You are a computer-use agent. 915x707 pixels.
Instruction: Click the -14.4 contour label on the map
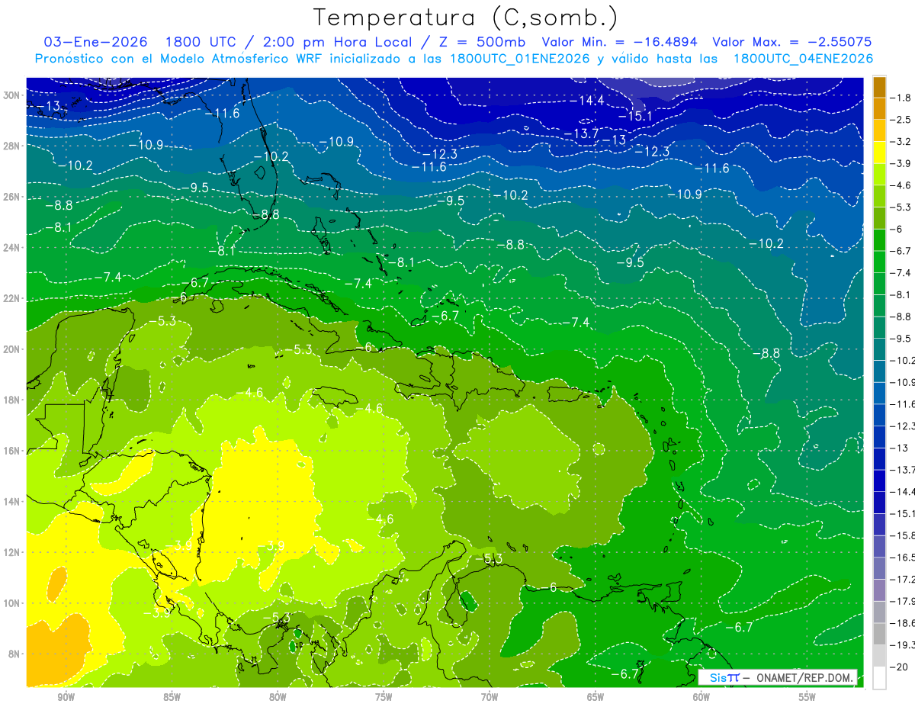(x=586, y=101)
